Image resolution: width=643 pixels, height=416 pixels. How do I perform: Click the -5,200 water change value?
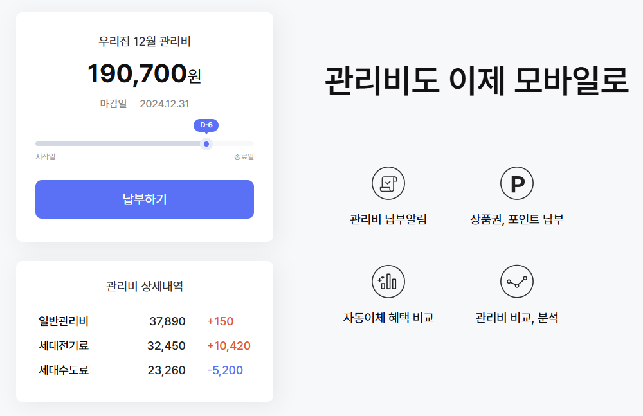(x=225, y=370)
